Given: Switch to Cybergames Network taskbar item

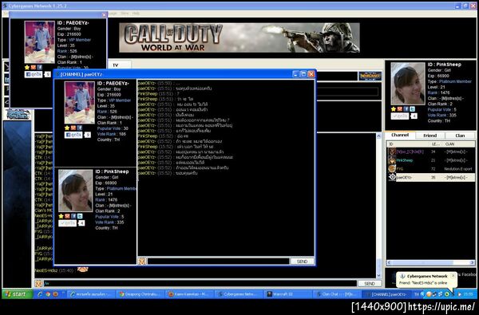Looking at the screenshot, I should tap(239, 294).
